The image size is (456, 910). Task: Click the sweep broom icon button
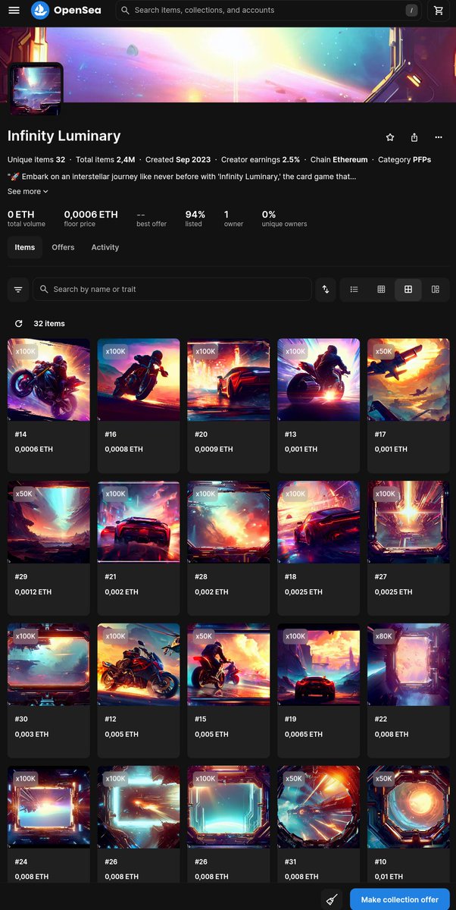pos(332,899)
